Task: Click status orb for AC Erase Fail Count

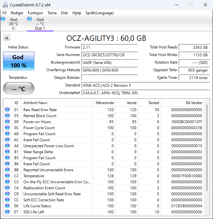Action: click(x=7, y=140)
